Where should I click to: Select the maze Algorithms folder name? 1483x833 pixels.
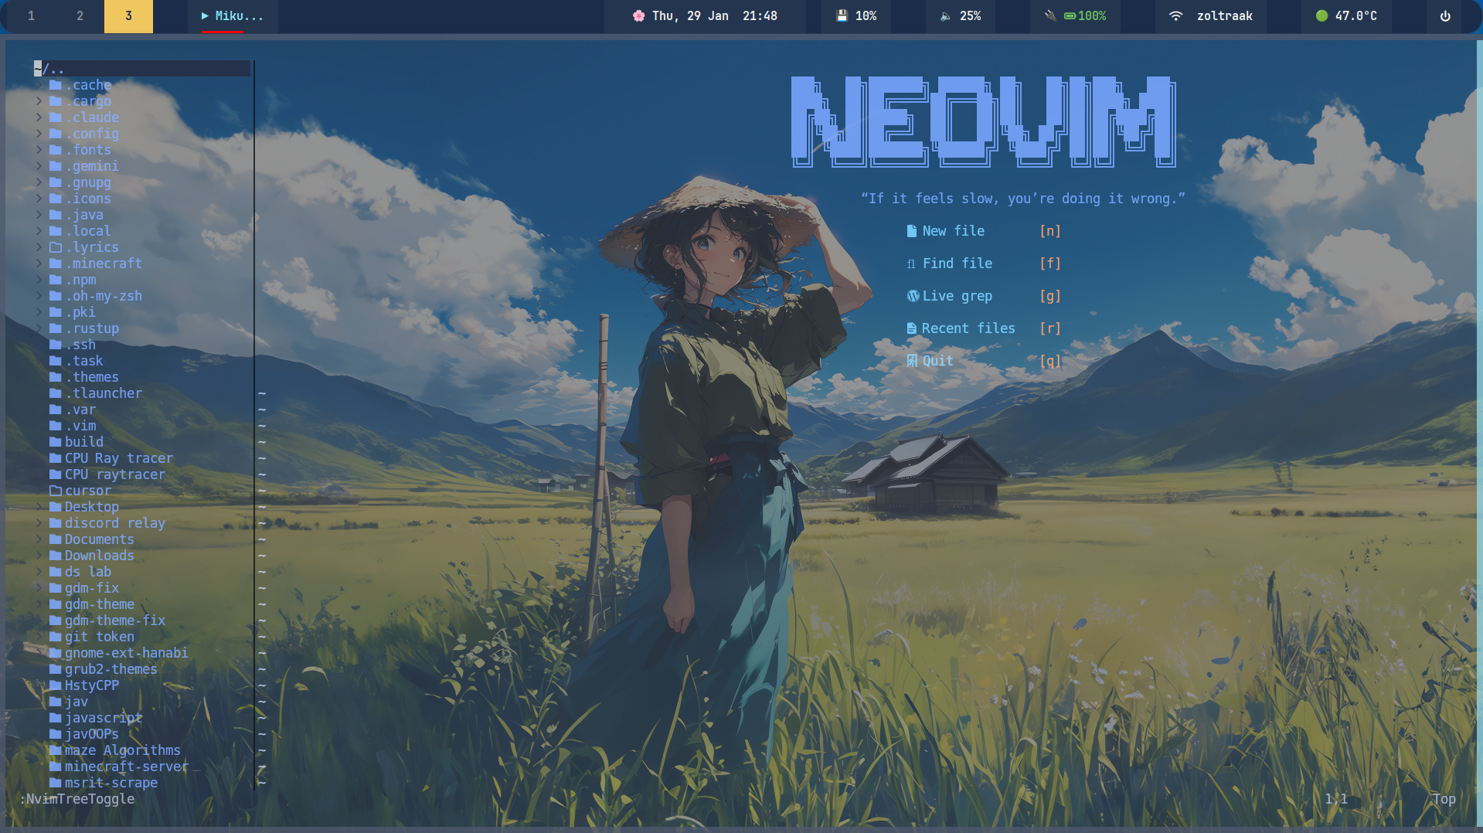pos(123,750)
